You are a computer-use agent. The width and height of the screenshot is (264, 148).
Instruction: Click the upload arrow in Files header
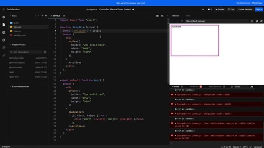tap(39, 16)
